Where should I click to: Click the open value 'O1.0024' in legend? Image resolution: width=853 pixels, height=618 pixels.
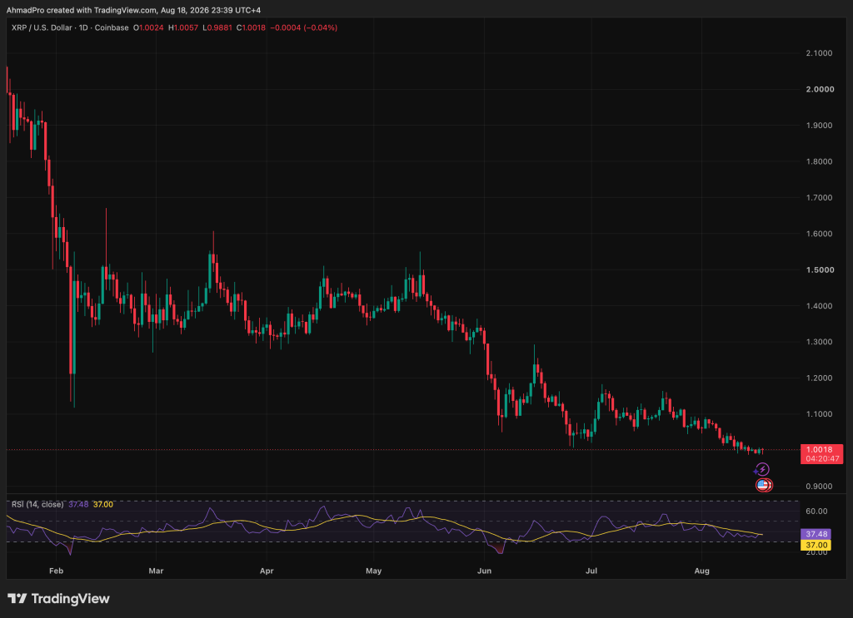click(148, 27)
